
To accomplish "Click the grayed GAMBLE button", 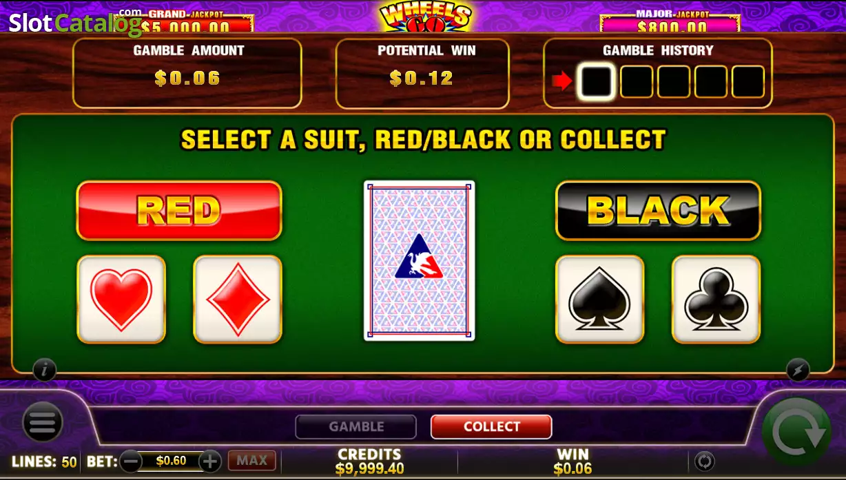I will [356, 426].
